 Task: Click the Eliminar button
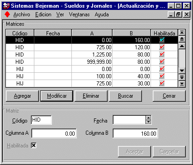click(x=91, y=96)
